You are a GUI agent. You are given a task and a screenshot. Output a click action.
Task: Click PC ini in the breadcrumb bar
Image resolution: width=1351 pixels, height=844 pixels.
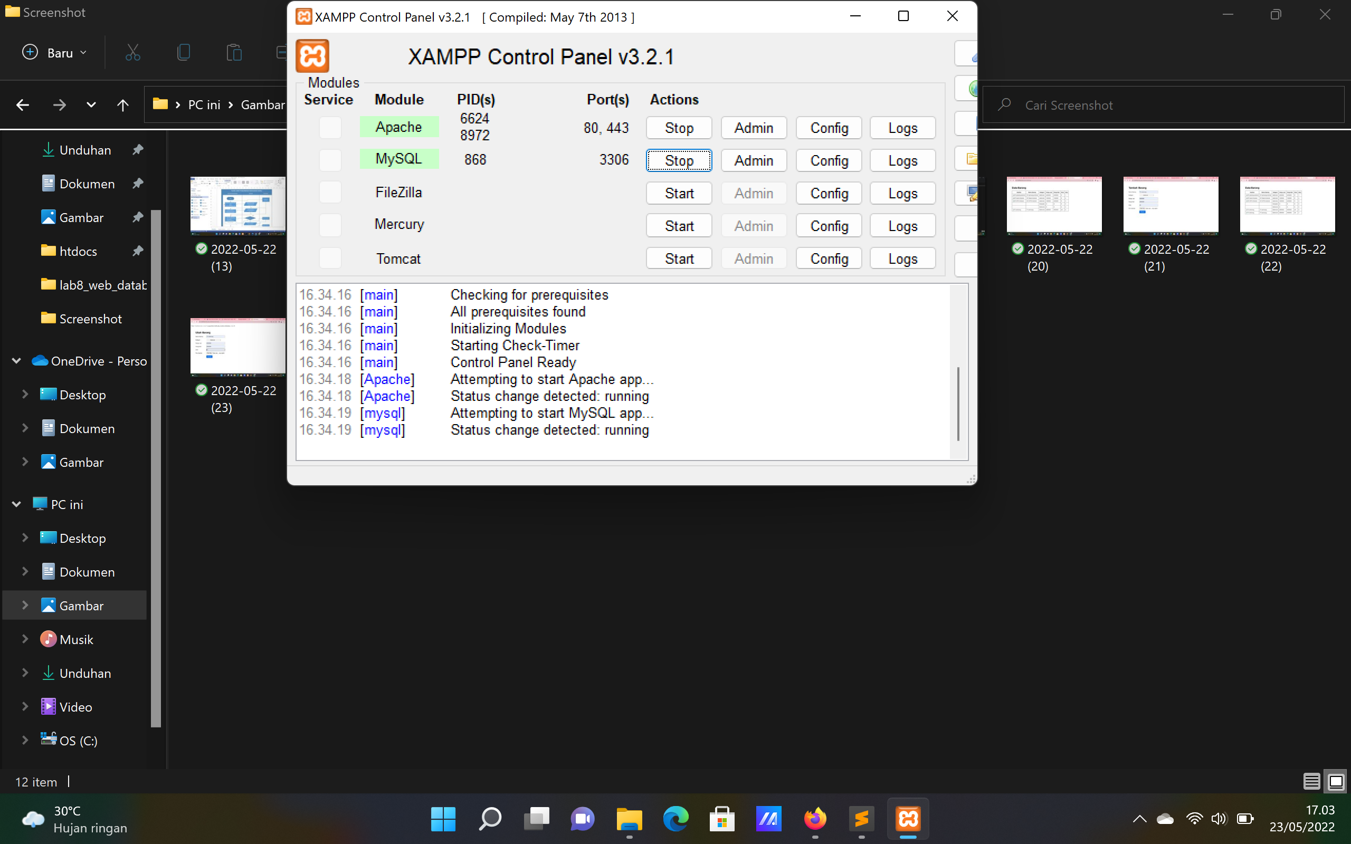(204, 104)
